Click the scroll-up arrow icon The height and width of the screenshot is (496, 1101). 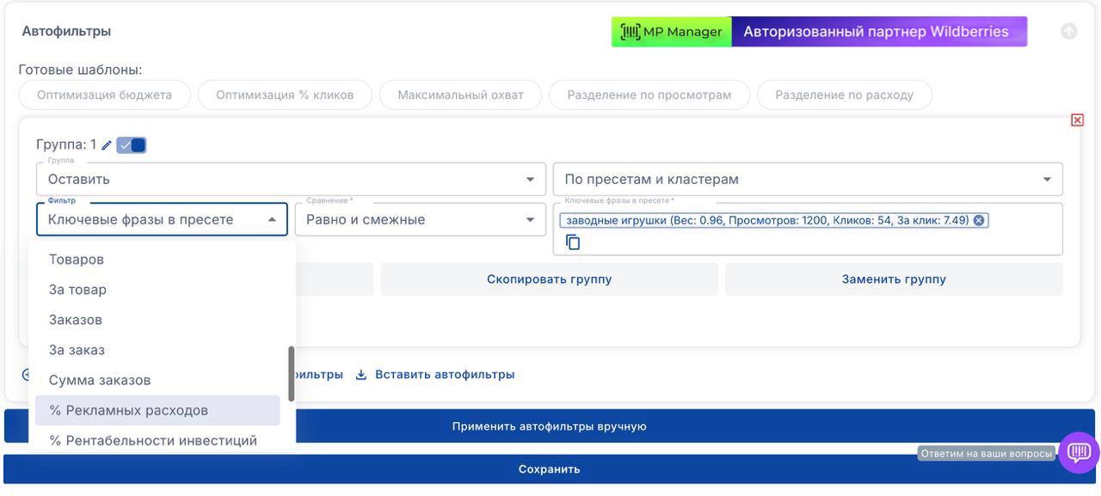click(1068, 32)
